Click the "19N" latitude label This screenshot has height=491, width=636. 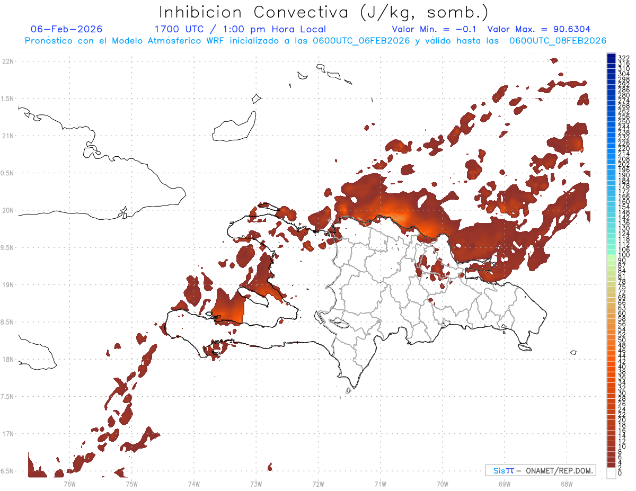coord(8,284)
